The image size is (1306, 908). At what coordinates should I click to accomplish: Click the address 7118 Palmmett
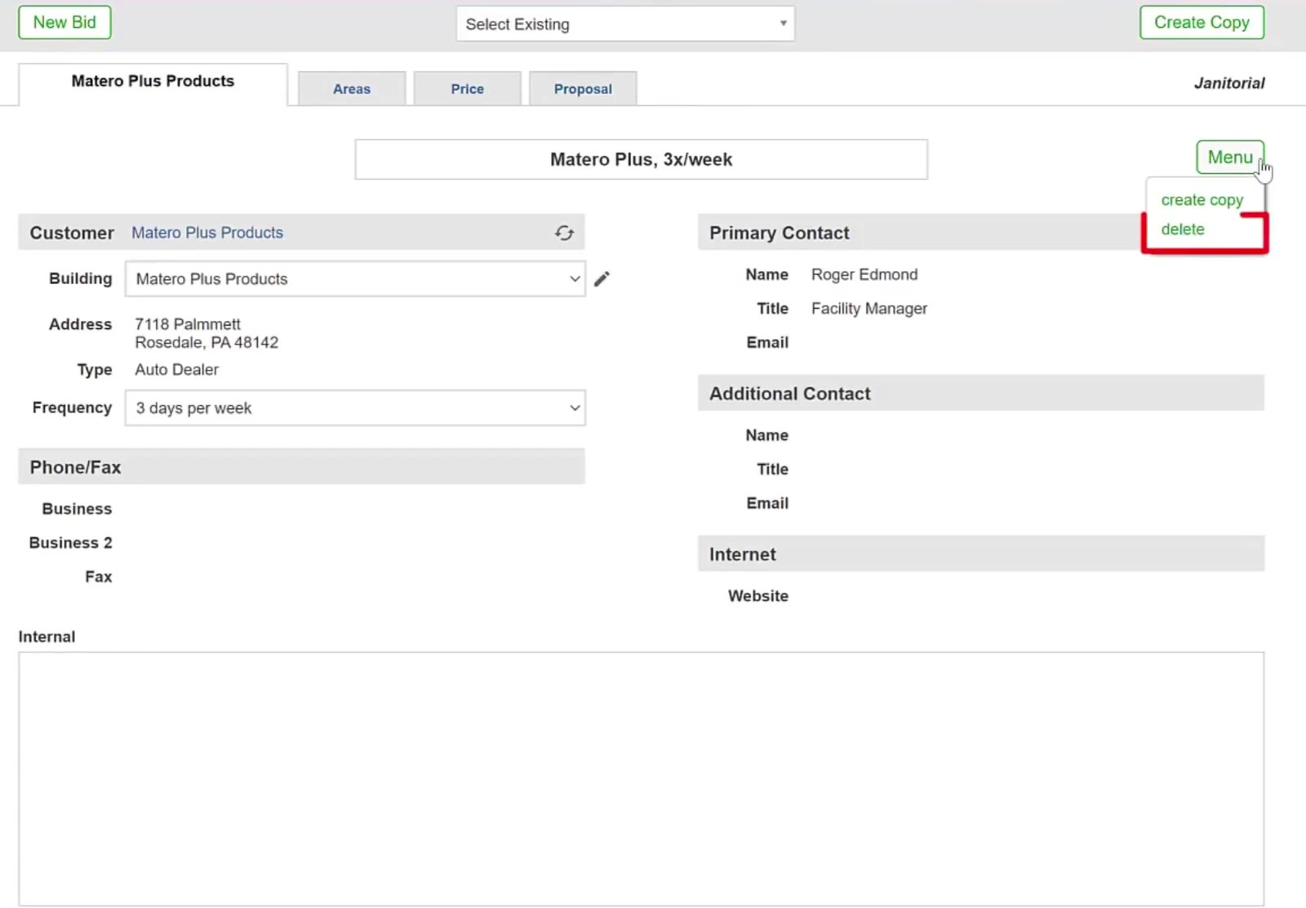(x=188, y=324)
